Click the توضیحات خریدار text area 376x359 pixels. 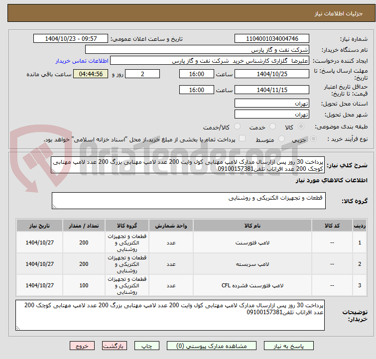coord(170,315)
